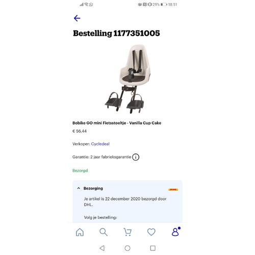The image size is (255, 255).
Task: Tap the DHL carrier logo
Action: click(x=173, y=189)
